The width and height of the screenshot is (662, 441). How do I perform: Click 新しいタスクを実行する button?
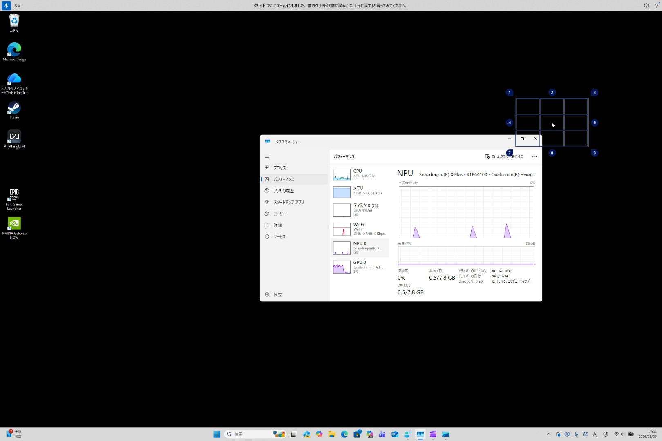(x=504, y=156)
